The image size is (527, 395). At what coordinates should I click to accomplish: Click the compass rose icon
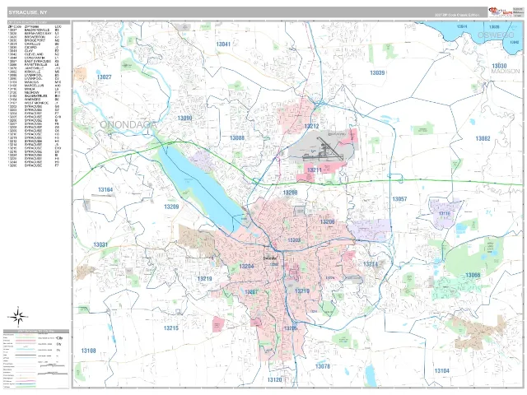(18, 316)
